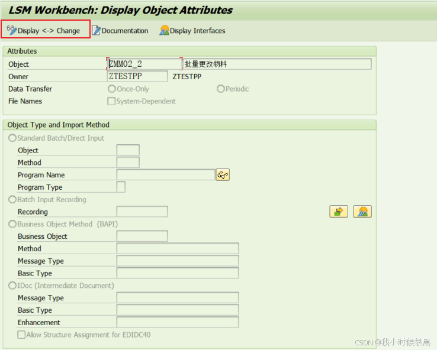Click the File Names label
The width and height of the screenshot is (437, 350).
tap(25, 101)
